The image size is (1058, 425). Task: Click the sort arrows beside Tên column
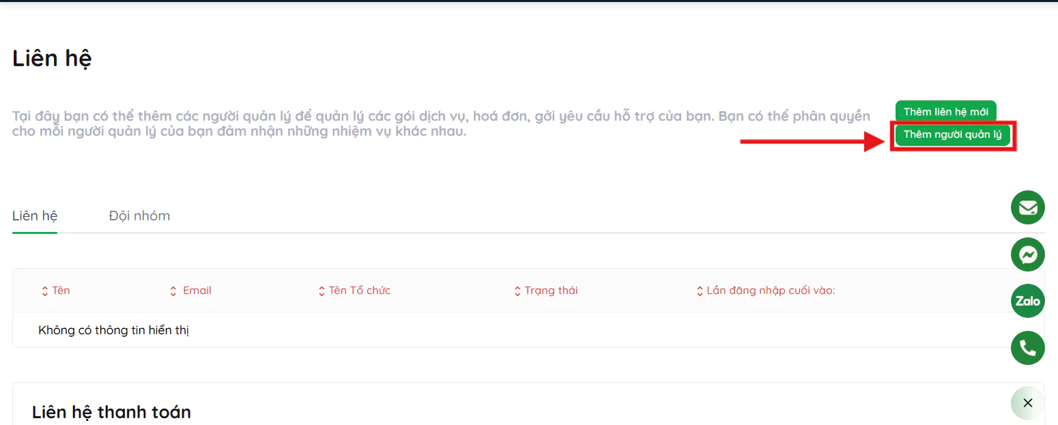point(45,291)
